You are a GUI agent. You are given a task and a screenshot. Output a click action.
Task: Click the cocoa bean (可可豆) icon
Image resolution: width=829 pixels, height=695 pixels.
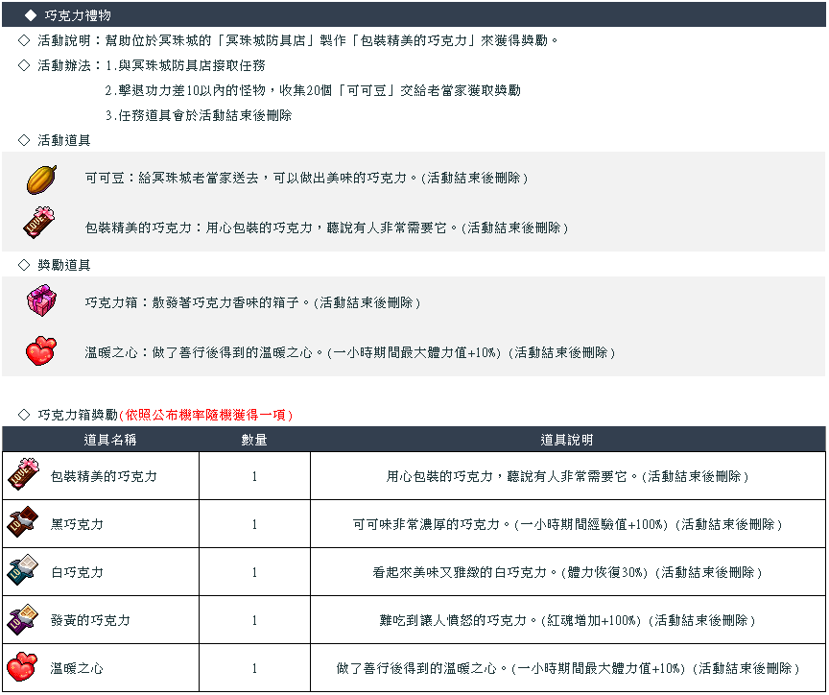[x=41, y=179]
